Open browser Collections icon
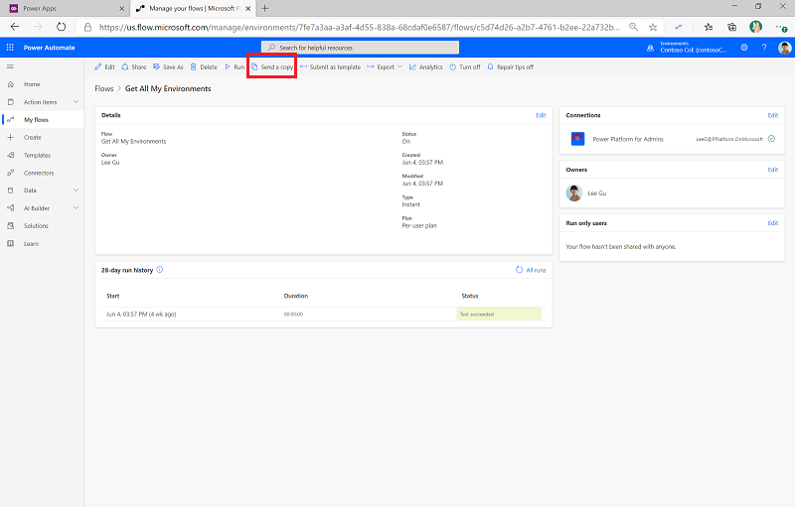795x507 pixels. click(x=731, y=28)
